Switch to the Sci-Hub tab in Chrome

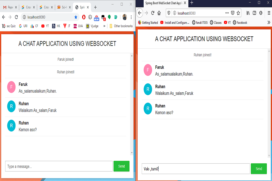click(x=62, y=7)
